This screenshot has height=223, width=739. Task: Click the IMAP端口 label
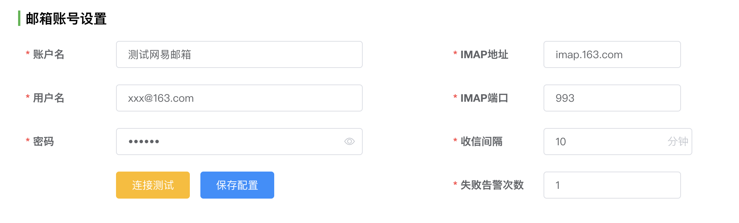point(484,98)
